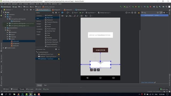Click middle action icon under selected TextView
The width and height of the screenshot is (171, 96).
95,70
